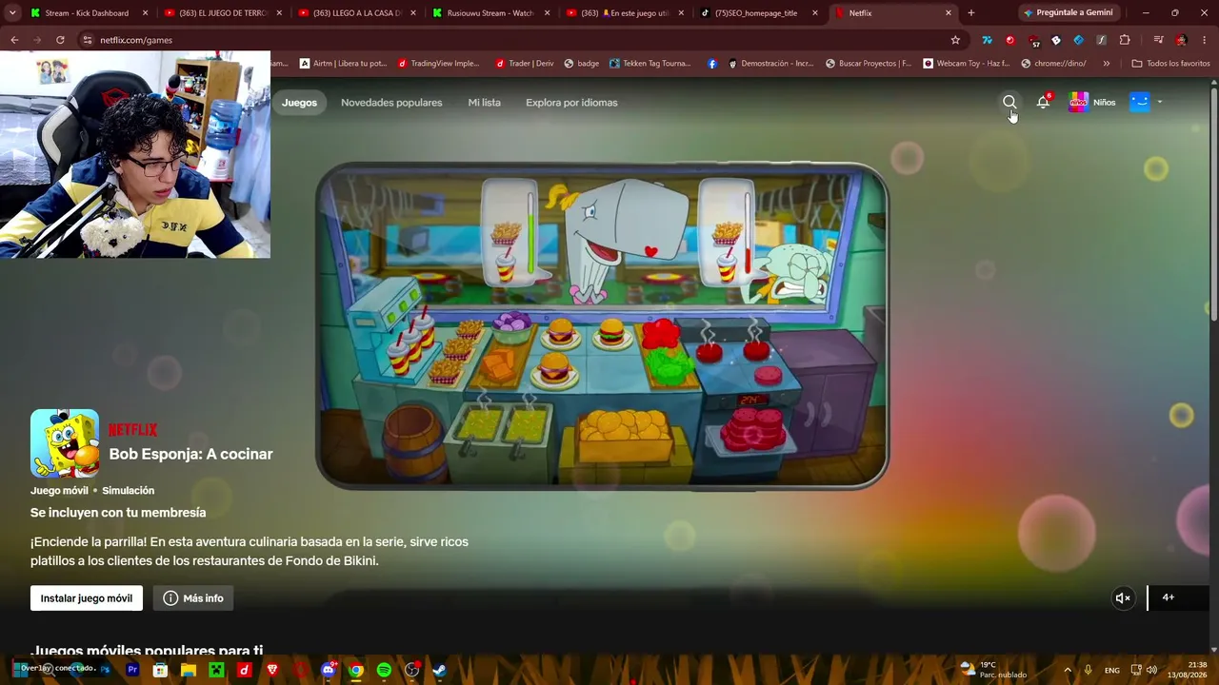
Task: Open Novedades populares section
Action: coord(391,102)
